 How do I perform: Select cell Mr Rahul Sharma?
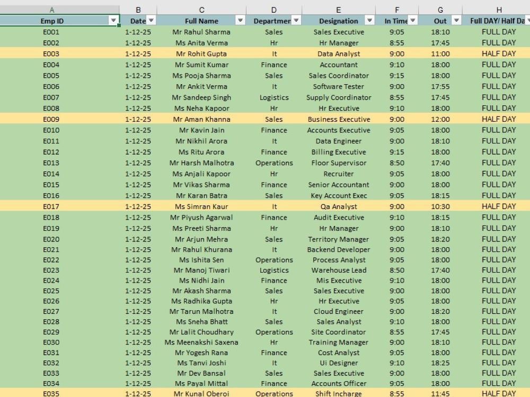pyautogui.click(x=201, y=32)
